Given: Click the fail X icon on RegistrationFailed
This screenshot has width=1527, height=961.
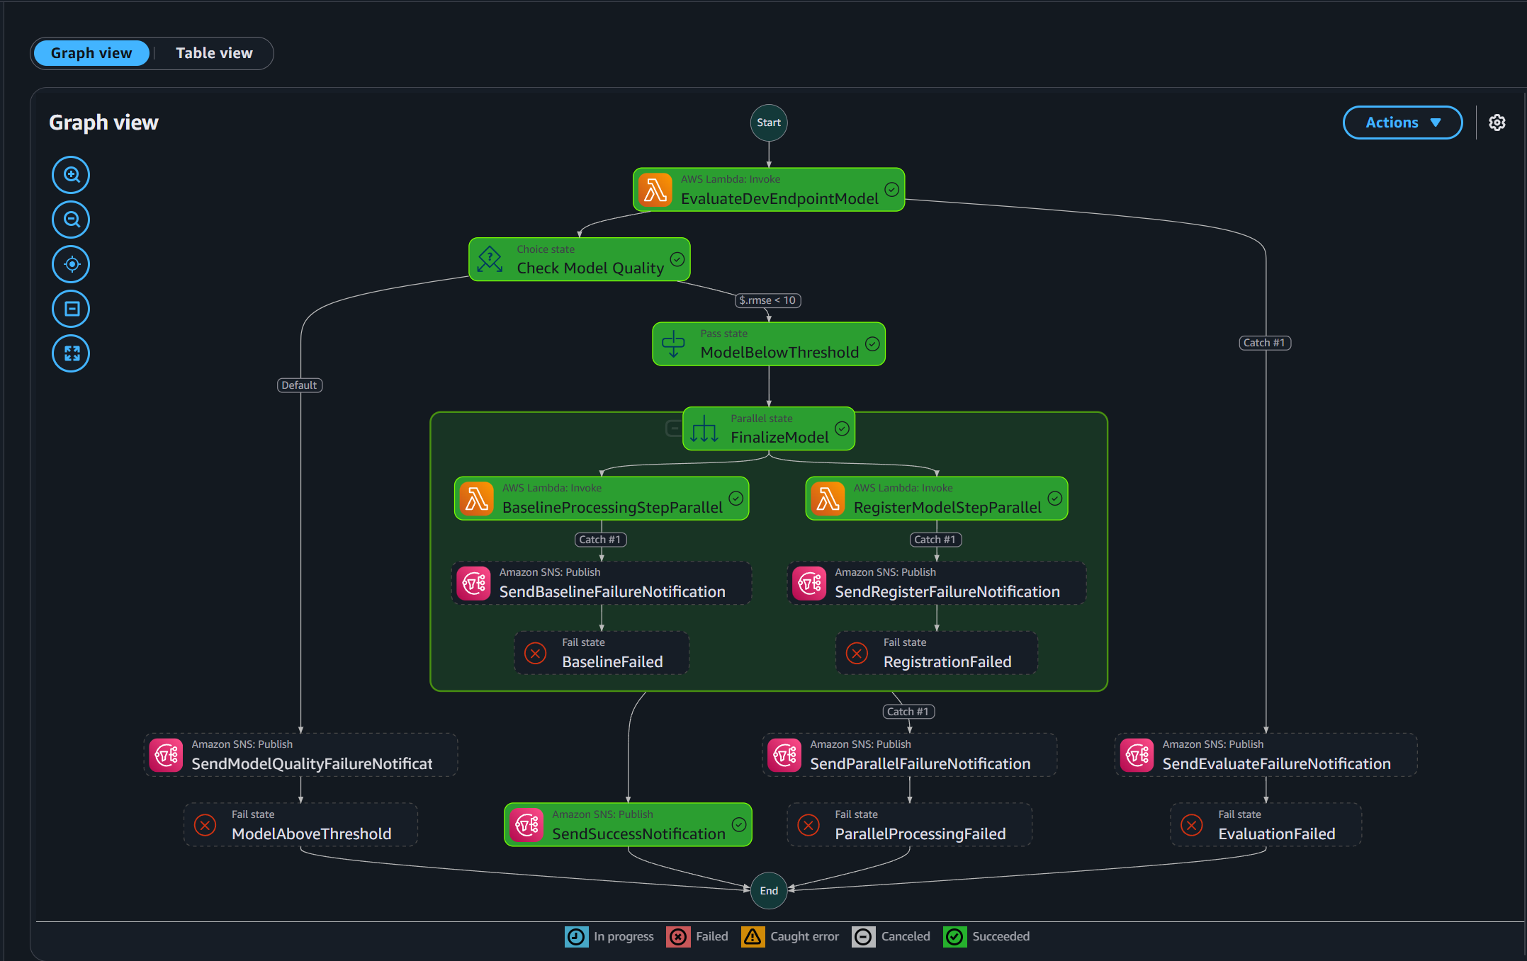Looking at the screenshot, I should tap(857, 653).
